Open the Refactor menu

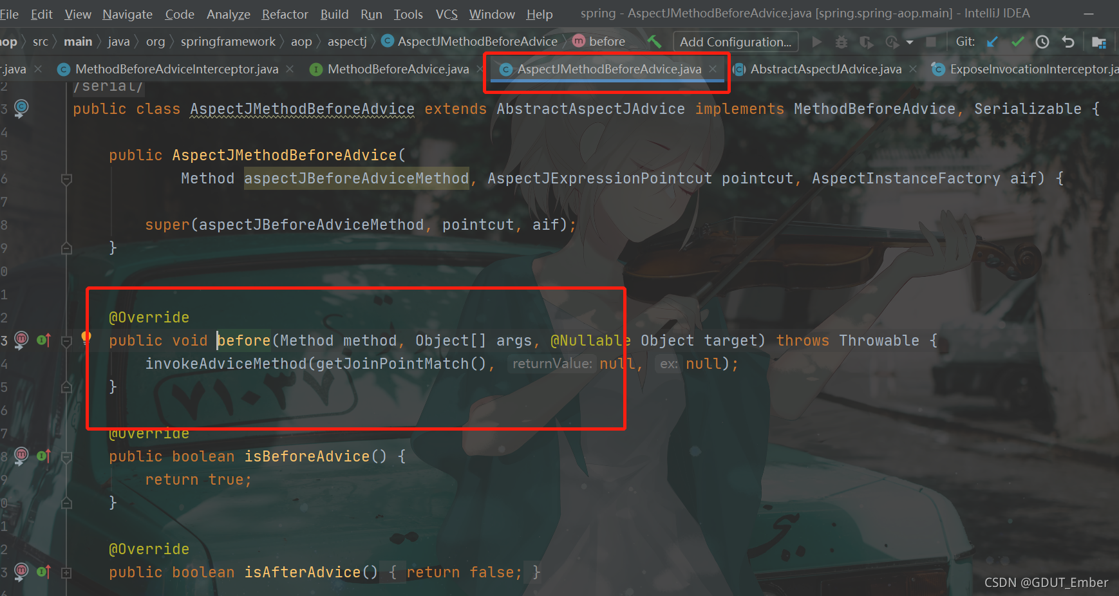[285, 14]
